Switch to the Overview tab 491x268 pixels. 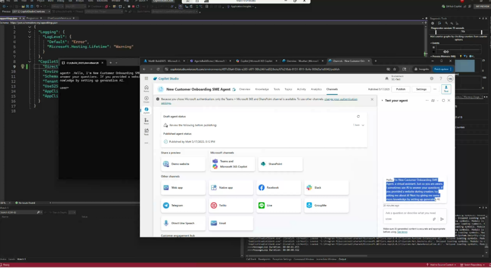click(x=245, y=89)
